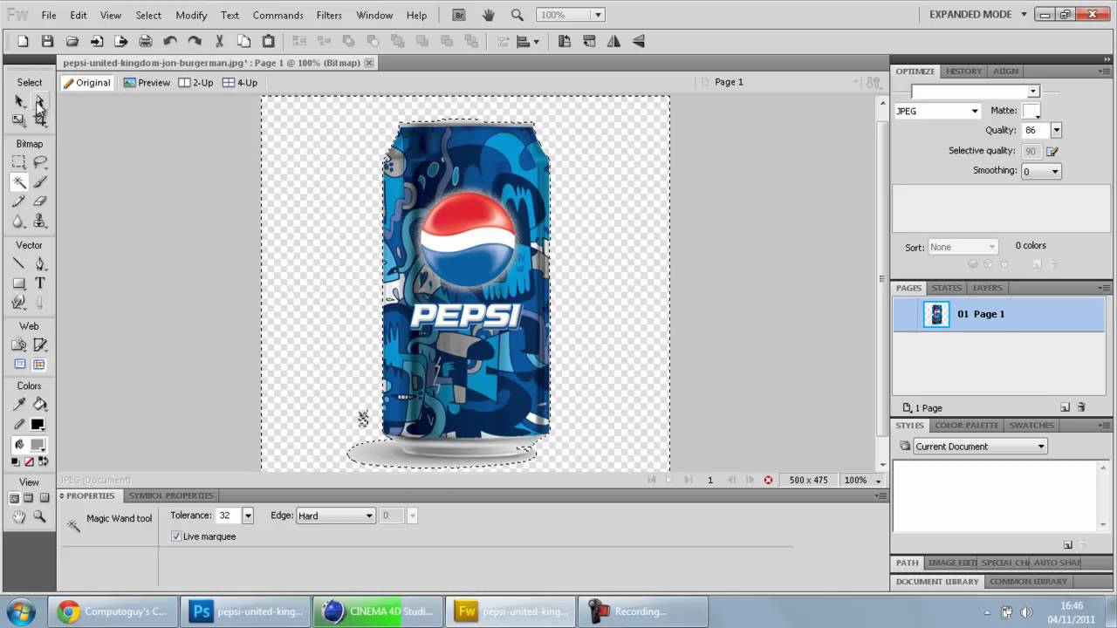Viewport: 1117px width, 628px height.
Task: Switch to 2-Up view mode
Action: pos(195,83)
